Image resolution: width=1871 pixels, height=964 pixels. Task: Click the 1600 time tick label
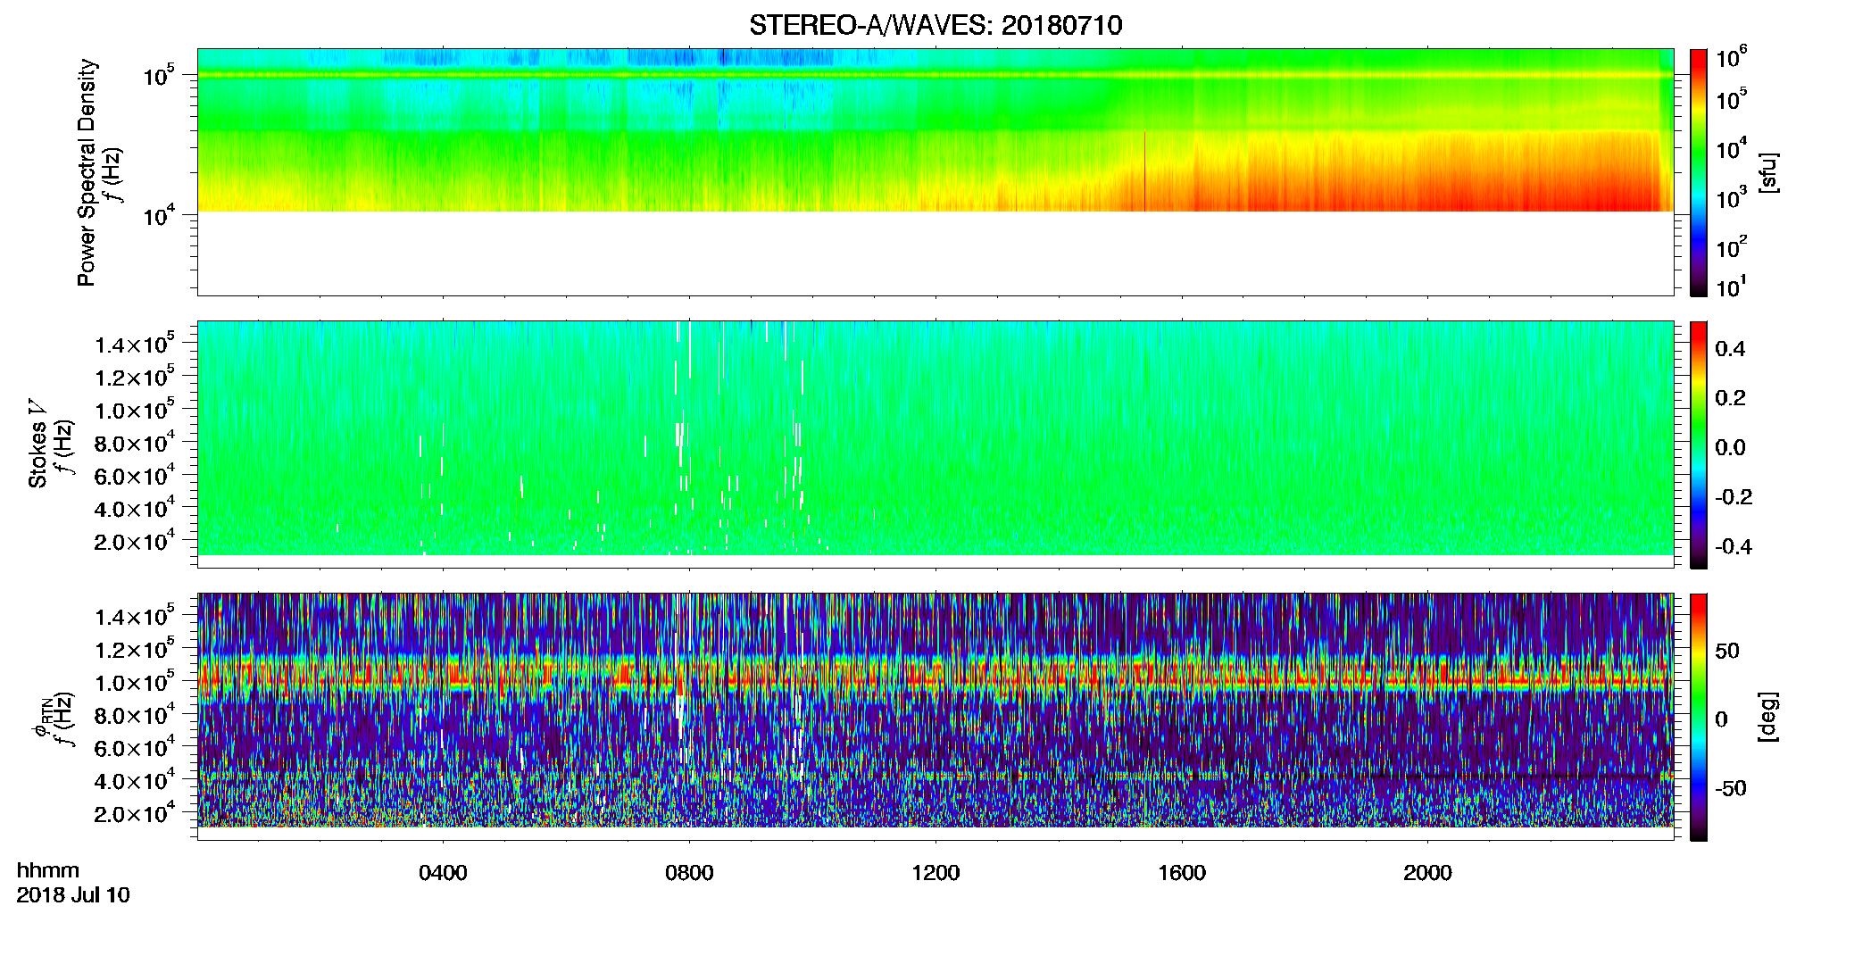[1182, 872]
